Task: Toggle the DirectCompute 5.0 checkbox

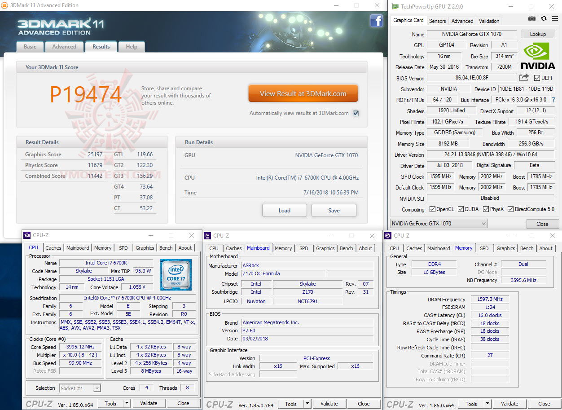Action: coord(510,209)
